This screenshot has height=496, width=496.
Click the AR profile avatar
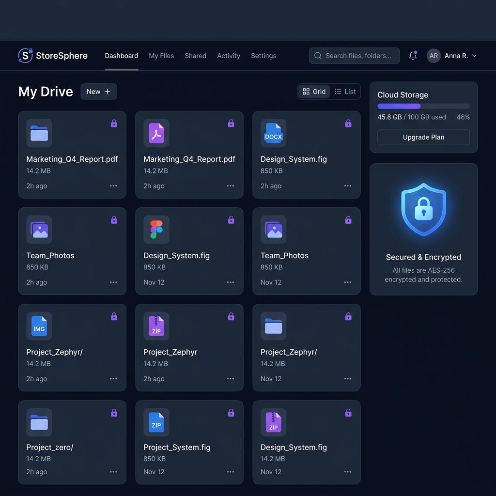[434, 56]
